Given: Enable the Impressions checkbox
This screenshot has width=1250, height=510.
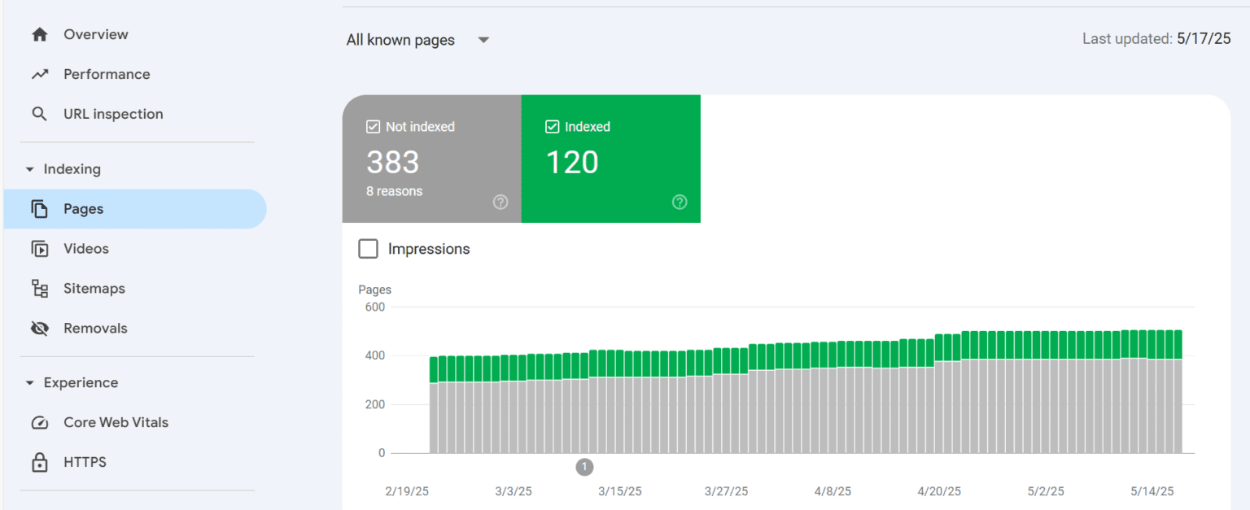Looking at the screenshot, I should [x=369, y=249].
